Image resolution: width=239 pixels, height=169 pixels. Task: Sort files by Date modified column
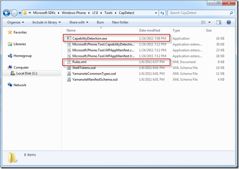(x=150, y=30)
